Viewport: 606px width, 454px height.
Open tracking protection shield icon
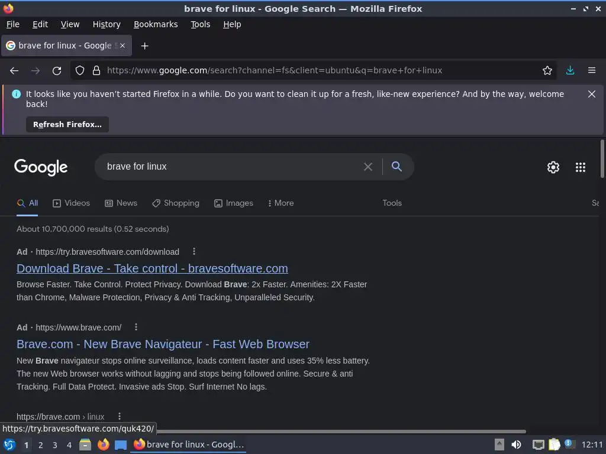[x=80, y=71]
